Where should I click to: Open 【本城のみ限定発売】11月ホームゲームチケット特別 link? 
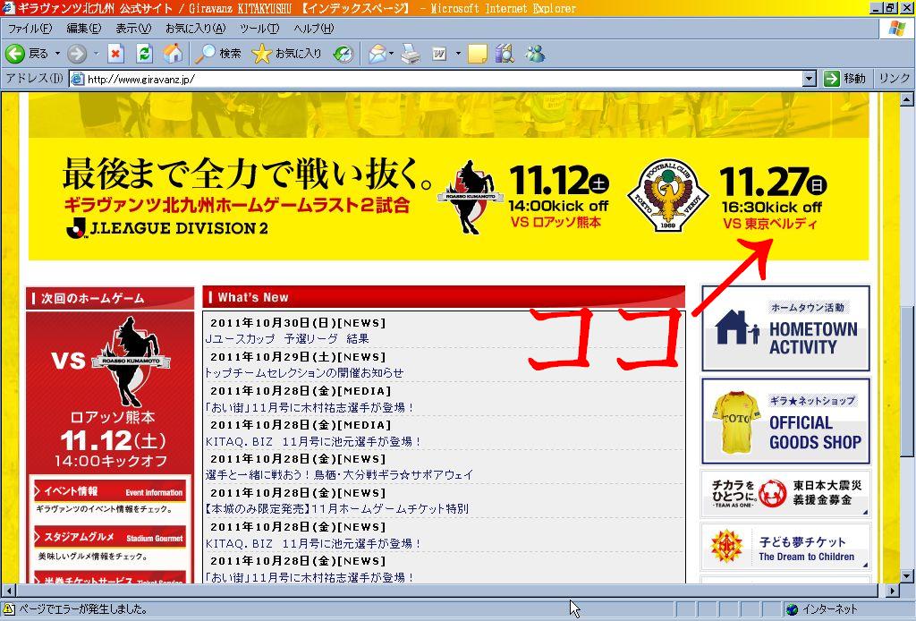coord(336,509)
